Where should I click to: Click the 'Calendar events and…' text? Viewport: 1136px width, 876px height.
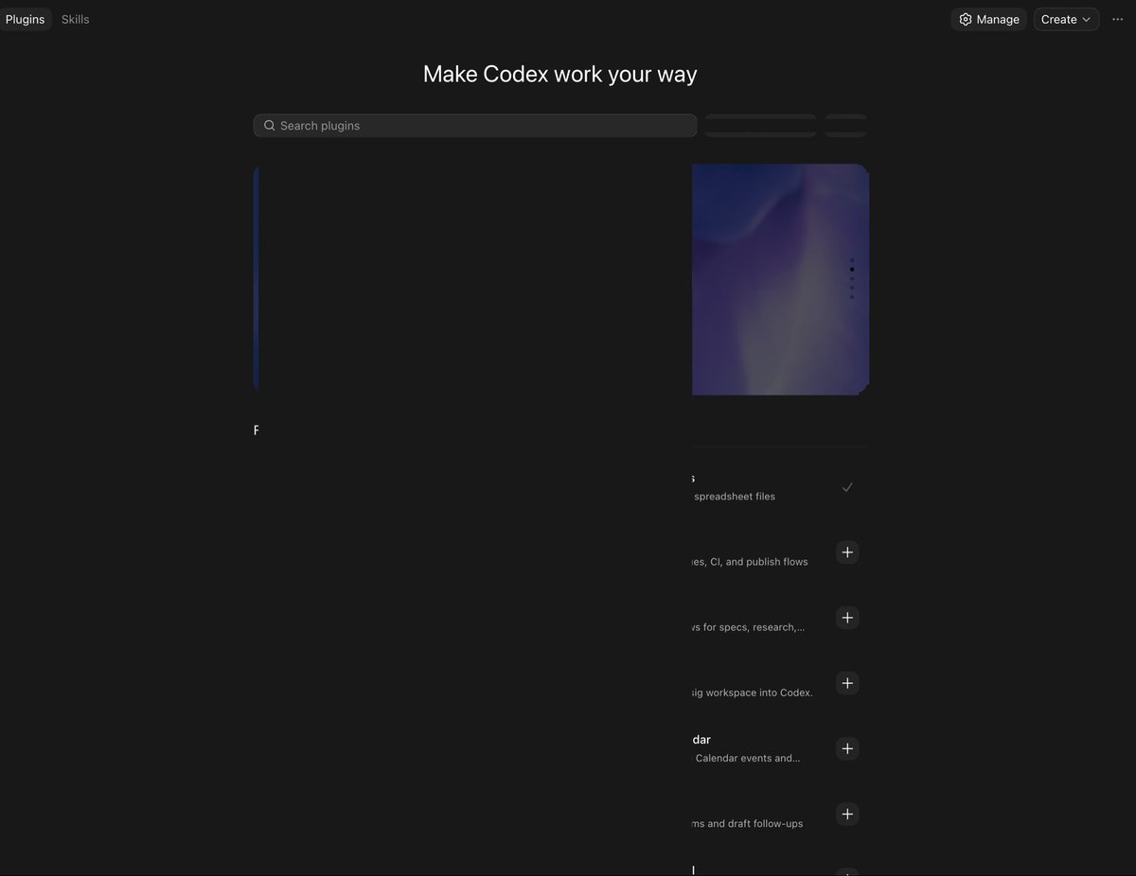click(x=748, y=758)
